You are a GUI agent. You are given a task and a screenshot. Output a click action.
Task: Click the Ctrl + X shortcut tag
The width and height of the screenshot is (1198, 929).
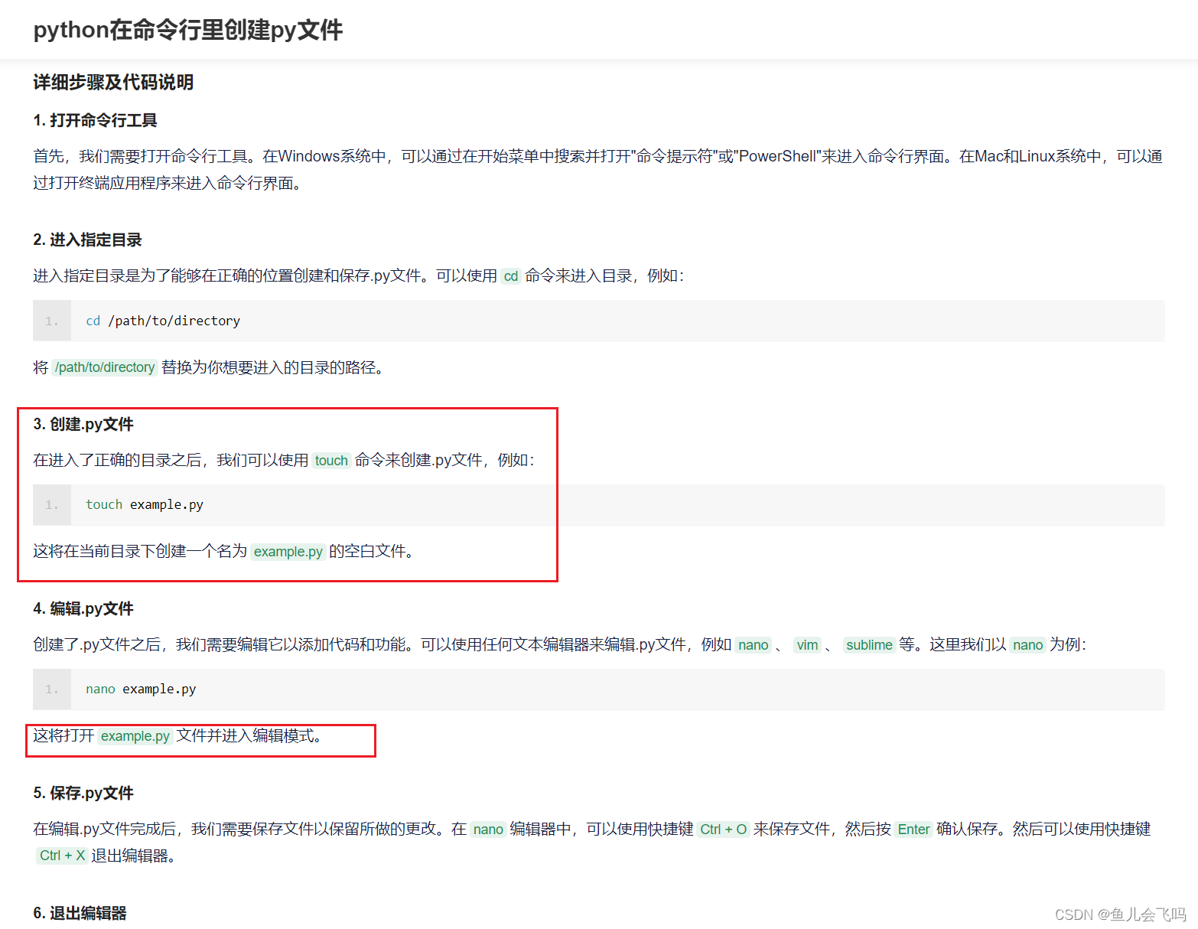click(x=61, y=856)
